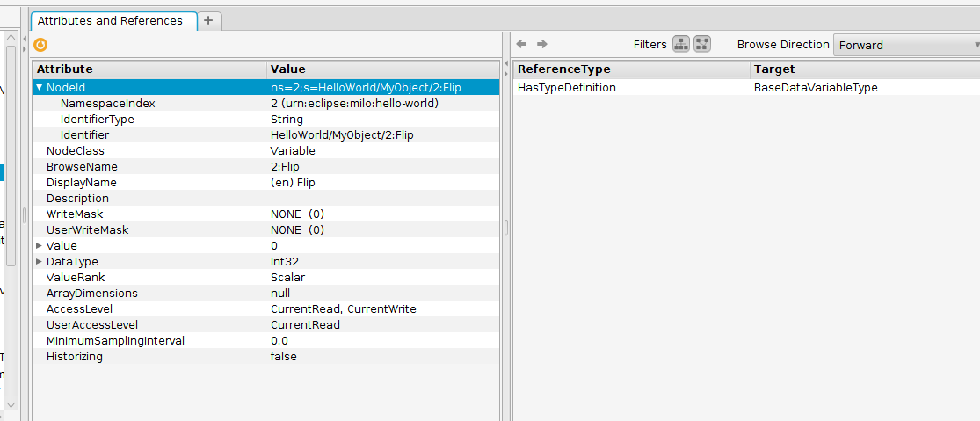Viewport: 980px width, 421px height.
Task: Open the Browse Direction dropdown
Action: point(907,45)
